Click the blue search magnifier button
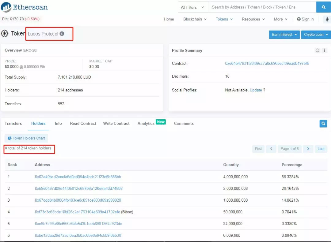Screen dimensions: 331x242 (323, 7)
